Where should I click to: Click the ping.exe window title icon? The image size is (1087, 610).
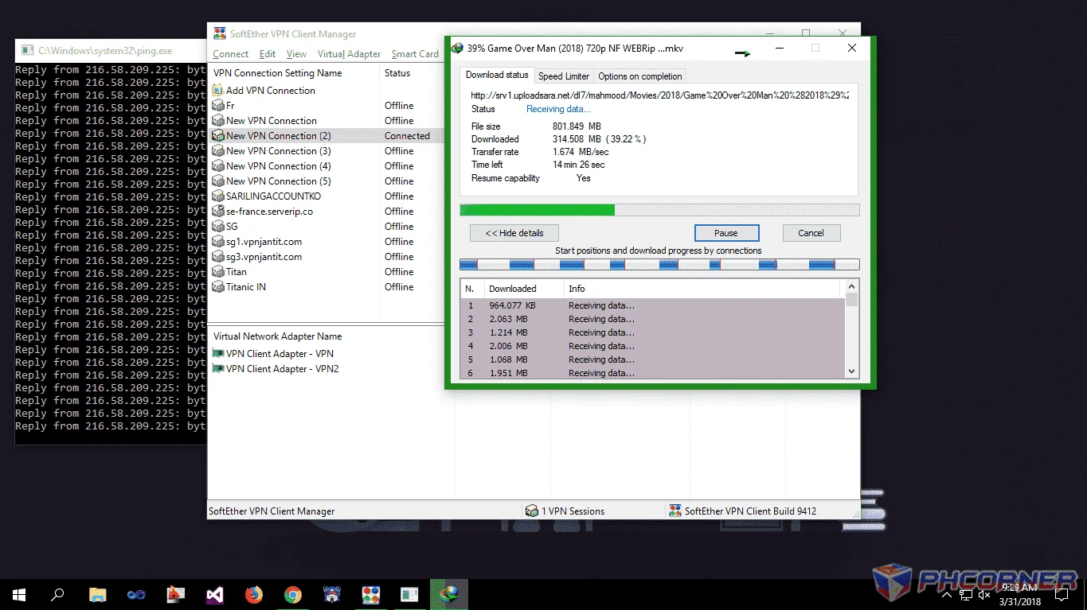28,50
